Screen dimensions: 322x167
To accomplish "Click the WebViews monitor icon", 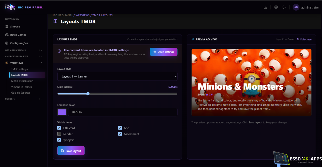I will pyautogui.click(x=7, y=63).
